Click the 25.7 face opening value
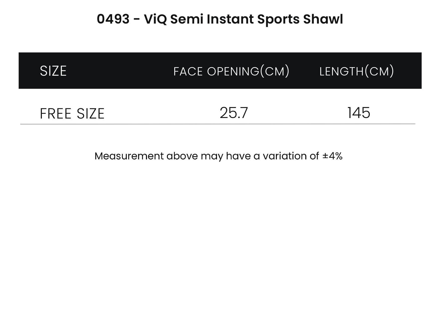Screen dimensions: 440x311 pyautogui.click(x=234, y=113)
